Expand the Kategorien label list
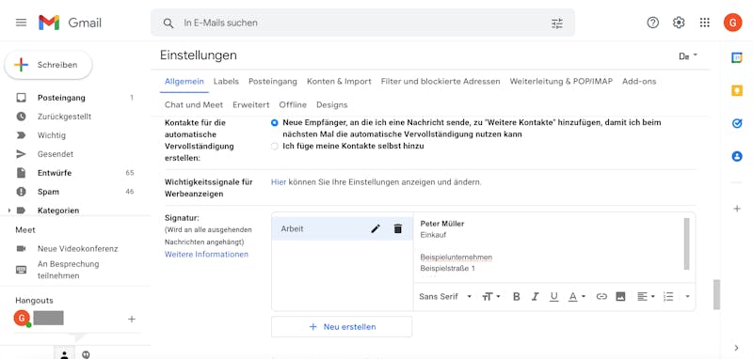Viewport: 753px width, 359px height. tap(9, 211)
